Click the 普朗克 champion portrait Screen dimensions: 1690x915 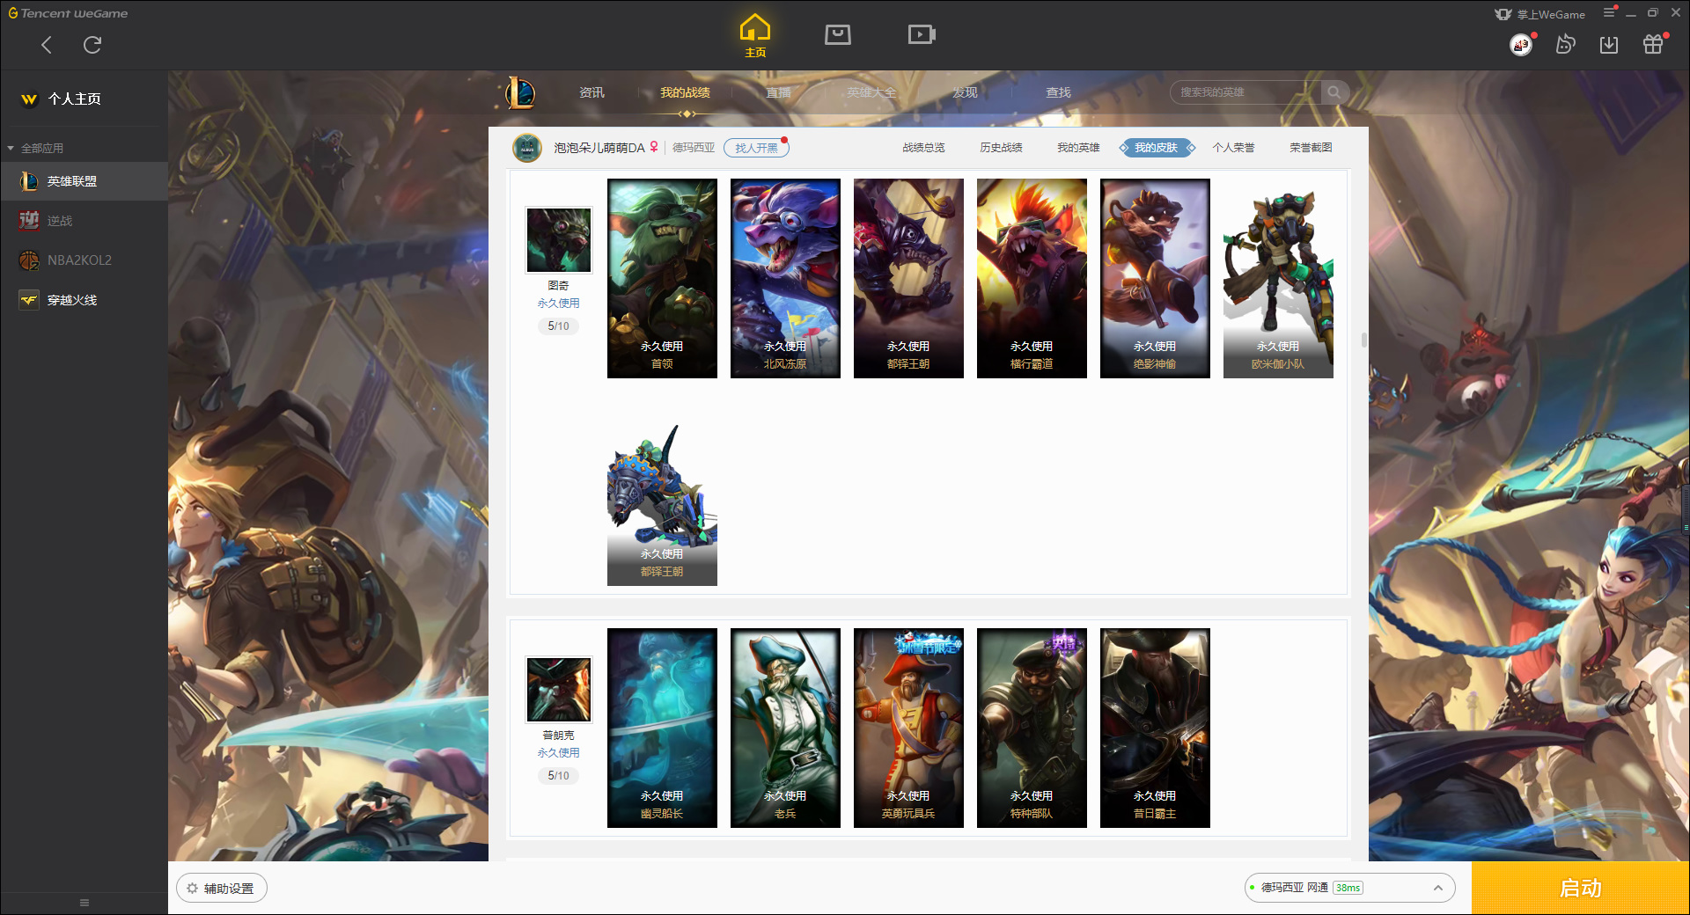tap(559, 690)
